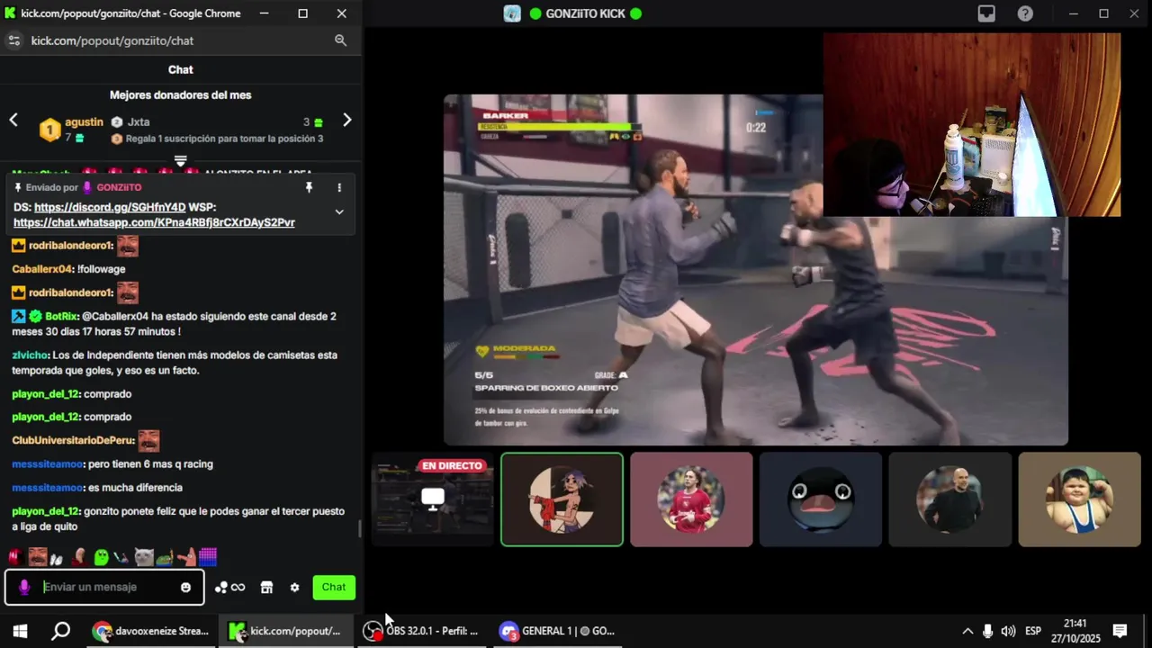Click 'Mejores donadores del mes' heading
1152x648 pixels.
point(180,94)
